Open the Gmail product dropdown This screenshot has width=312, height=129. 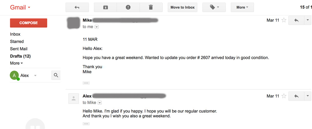[x=20, y=7]
